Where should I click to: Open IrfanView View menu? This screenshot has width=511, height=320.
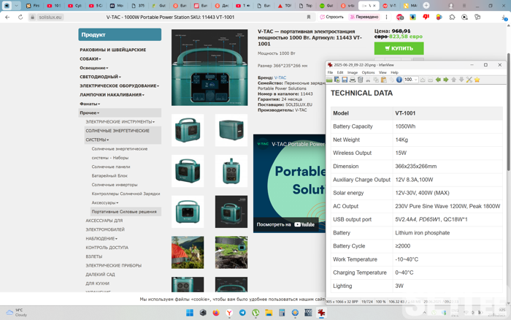383,72
